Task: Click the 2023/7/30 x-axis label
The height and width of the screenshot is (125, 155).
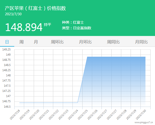Action: click(141, 115)
